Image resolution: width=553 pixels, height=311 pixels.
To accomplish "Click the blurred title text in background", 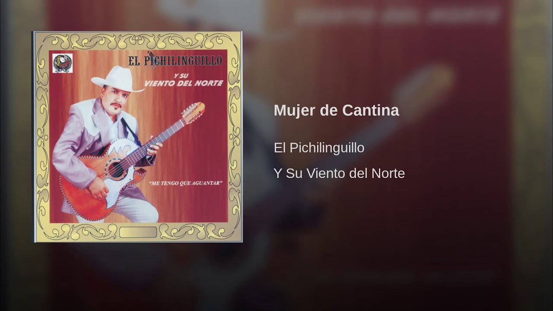I will coord(397,16).
